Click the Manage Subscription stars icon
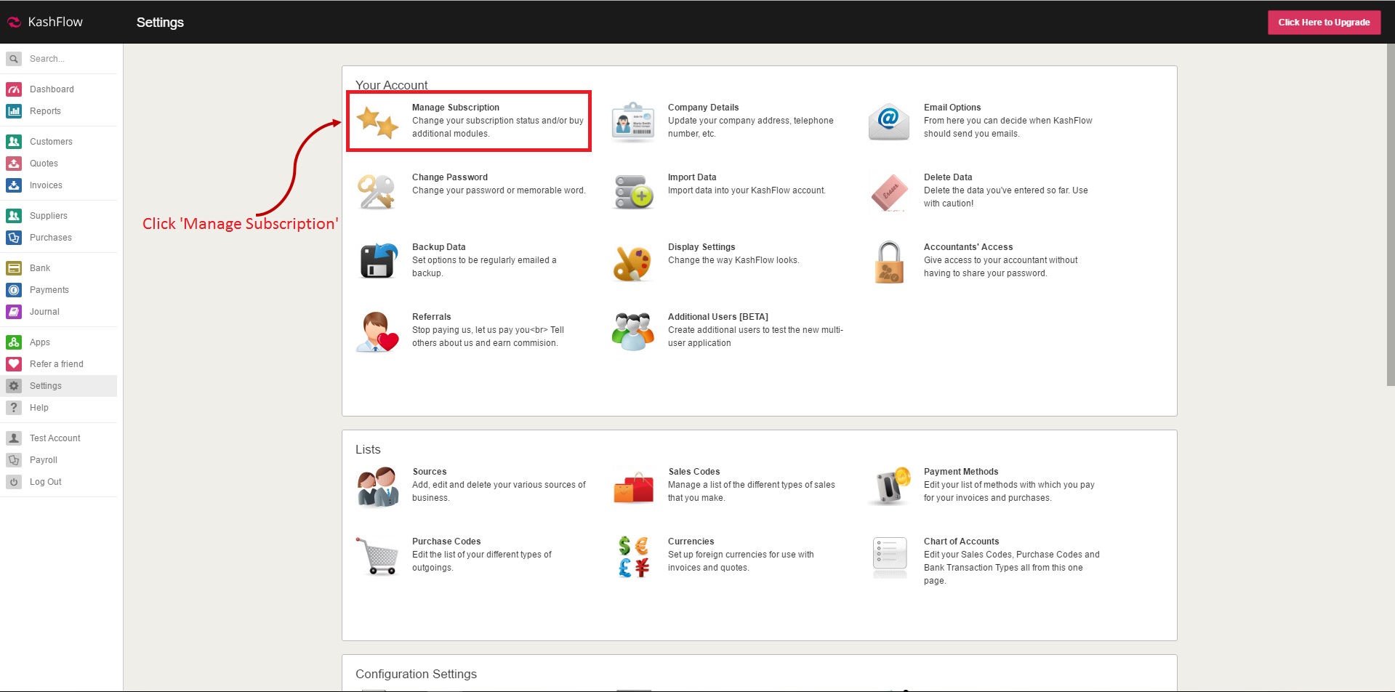The image size is (1395, 692). (377, 121)
